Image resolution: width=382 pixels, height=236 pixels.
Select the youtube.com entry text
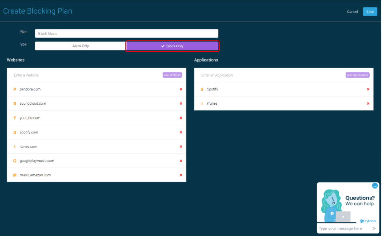[x=30, y=118]
